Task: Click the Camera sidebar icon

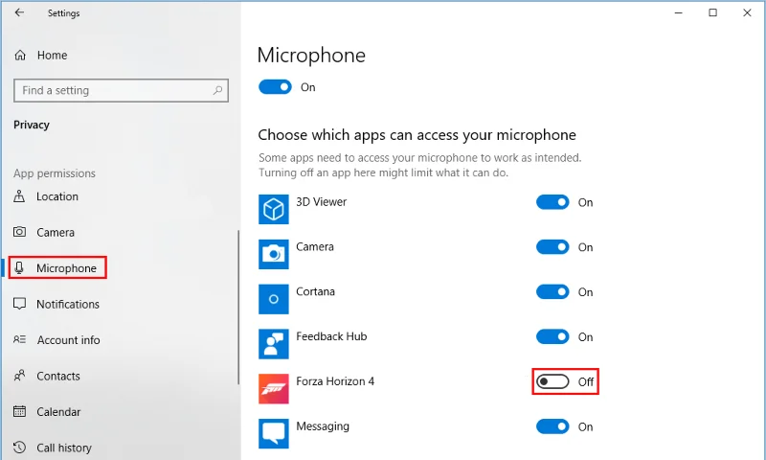Action: (x=19, y=232)
